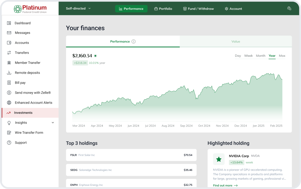The height and width of the screenshot is (189, 301).
Task: Select the Day time range
Action: 238,56
